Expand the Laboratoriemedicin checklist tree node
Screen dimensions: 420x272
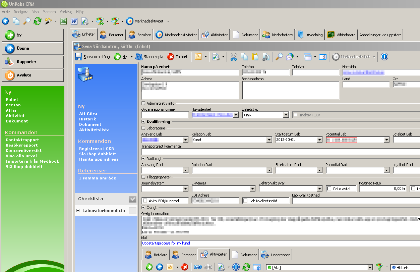[x=78, y=211]
